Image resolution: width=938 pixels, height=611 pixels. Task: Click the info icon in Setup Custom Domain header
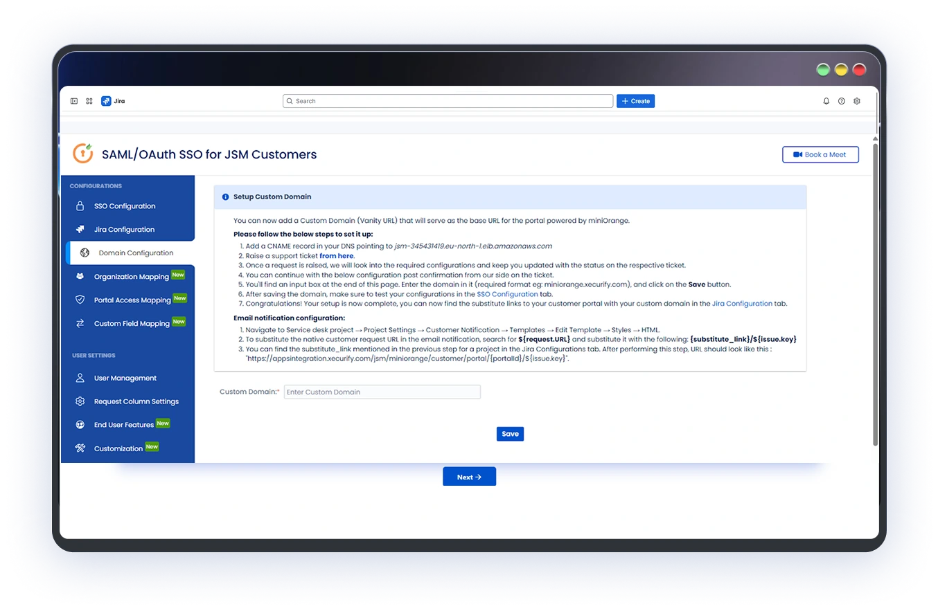click(x=225, y=197)
